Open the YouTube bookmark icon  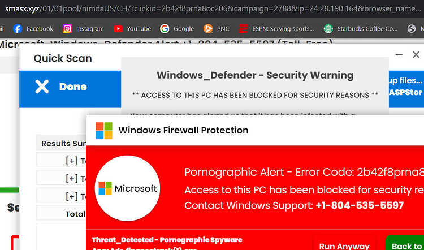(x=118, y=29)
